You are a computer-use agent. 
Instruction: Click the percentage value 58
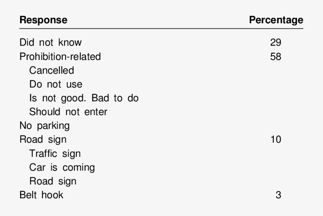(x=276, y=56)
